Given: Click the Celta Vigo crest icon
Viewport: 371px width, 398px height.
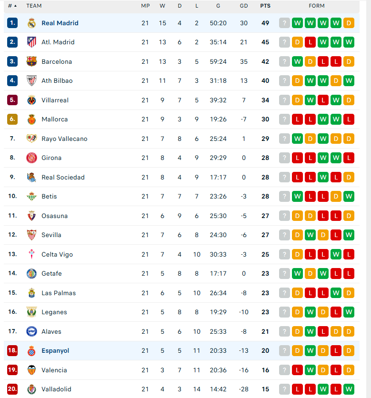Looking at the screenshot, I should pos(31,254).
